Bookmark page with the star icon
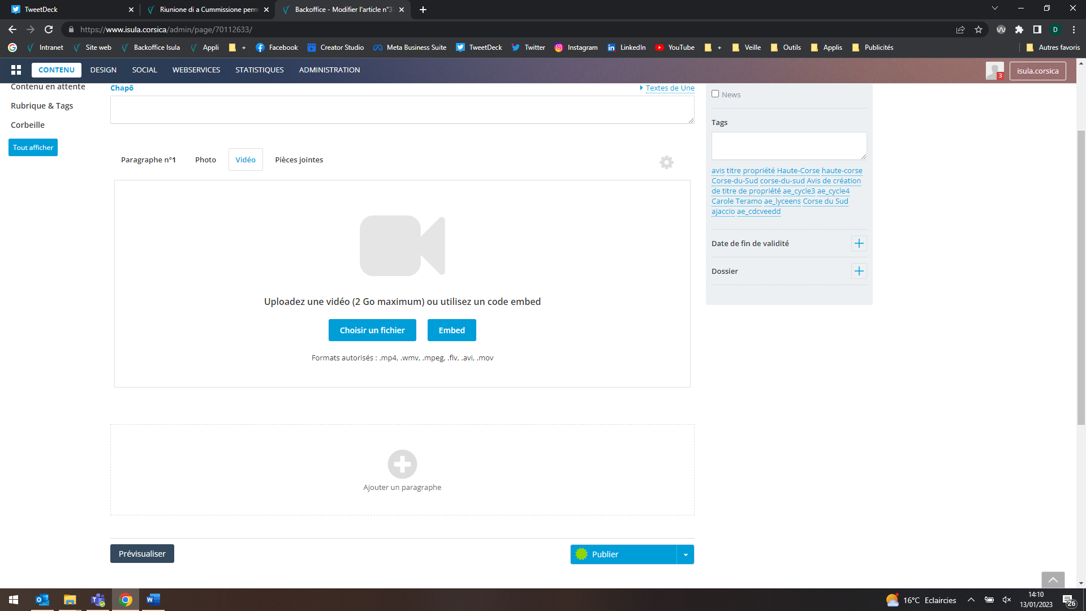 [x=979, y=29]
